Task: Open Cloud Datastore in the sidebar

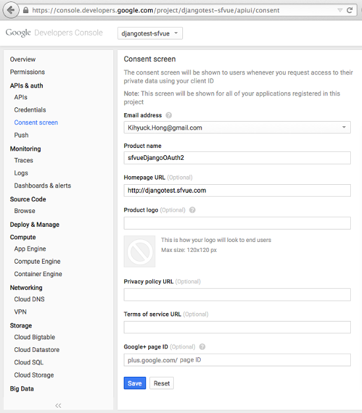Action: point(37,350)
